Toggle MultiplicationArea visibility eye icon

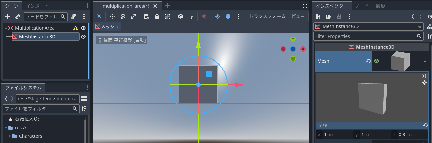(x=83, y=28)
